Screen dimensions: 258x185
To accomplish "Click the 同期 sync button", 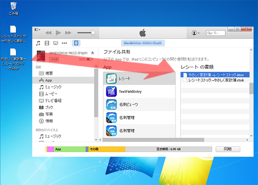I will (228, 149).
